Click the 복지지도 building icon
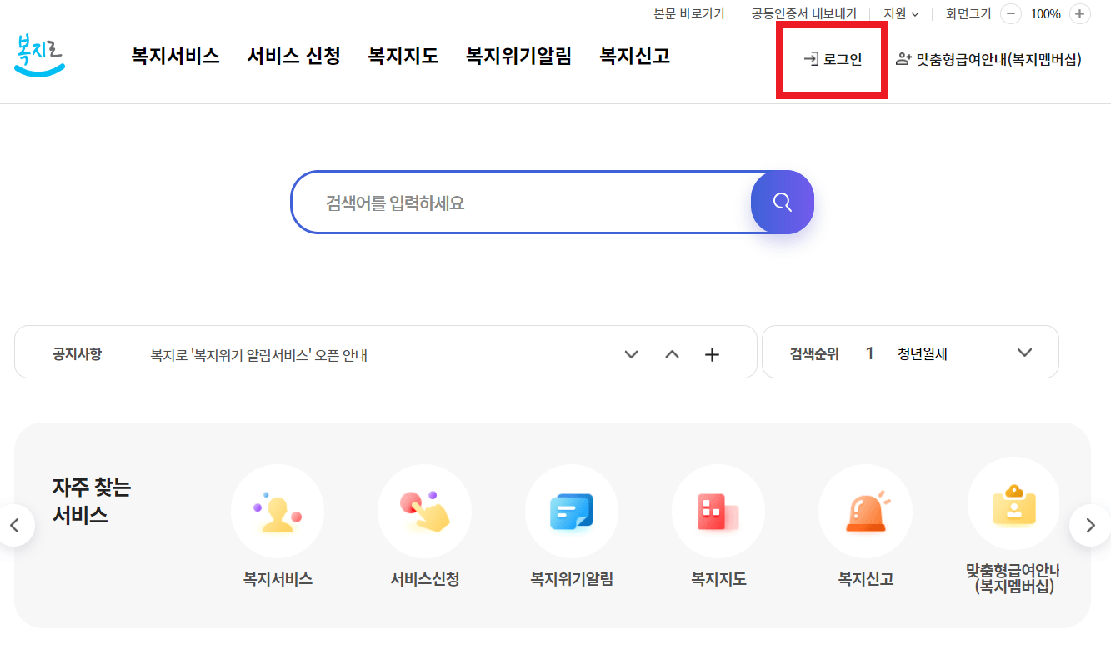The image size is (1111, 645). 718,511
